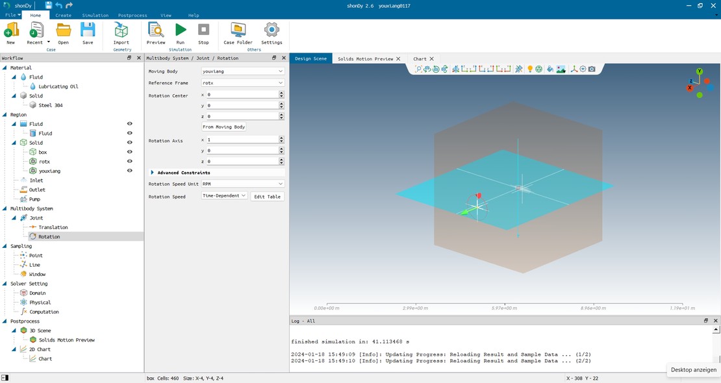Viewport: 721px width, 383px height.
Task: Hide the box solid via its eye icon
Action: point(130,152)
